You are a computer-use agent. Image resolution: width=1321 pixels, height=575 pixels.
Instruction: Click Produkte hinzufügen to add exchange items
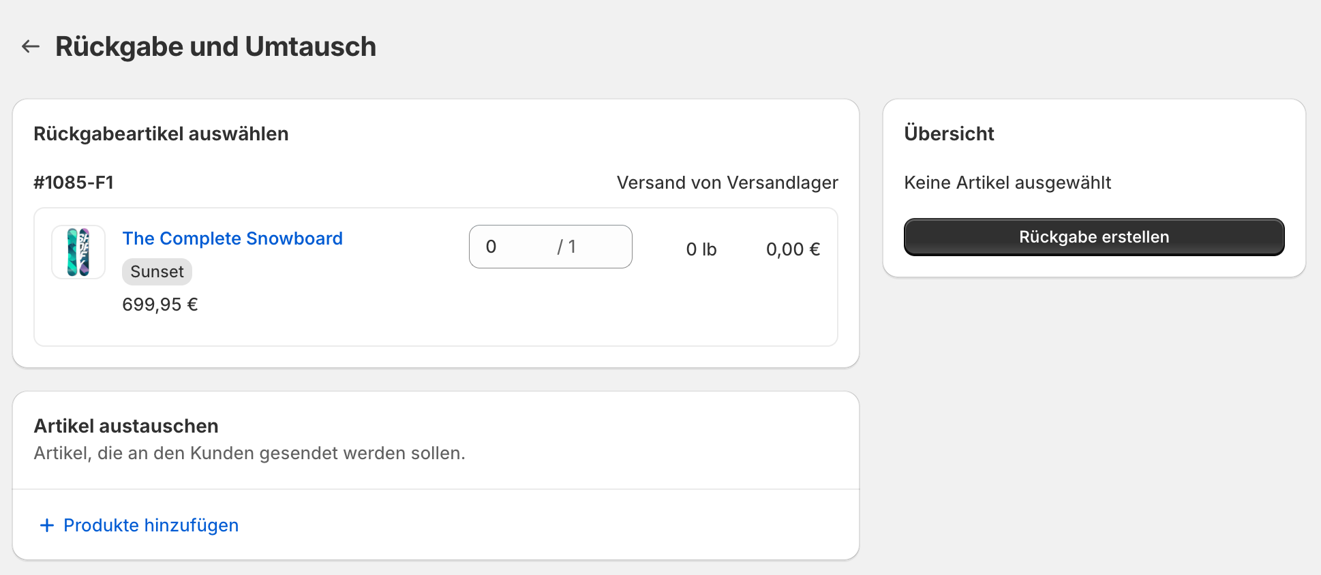click(x=150, y=525)
